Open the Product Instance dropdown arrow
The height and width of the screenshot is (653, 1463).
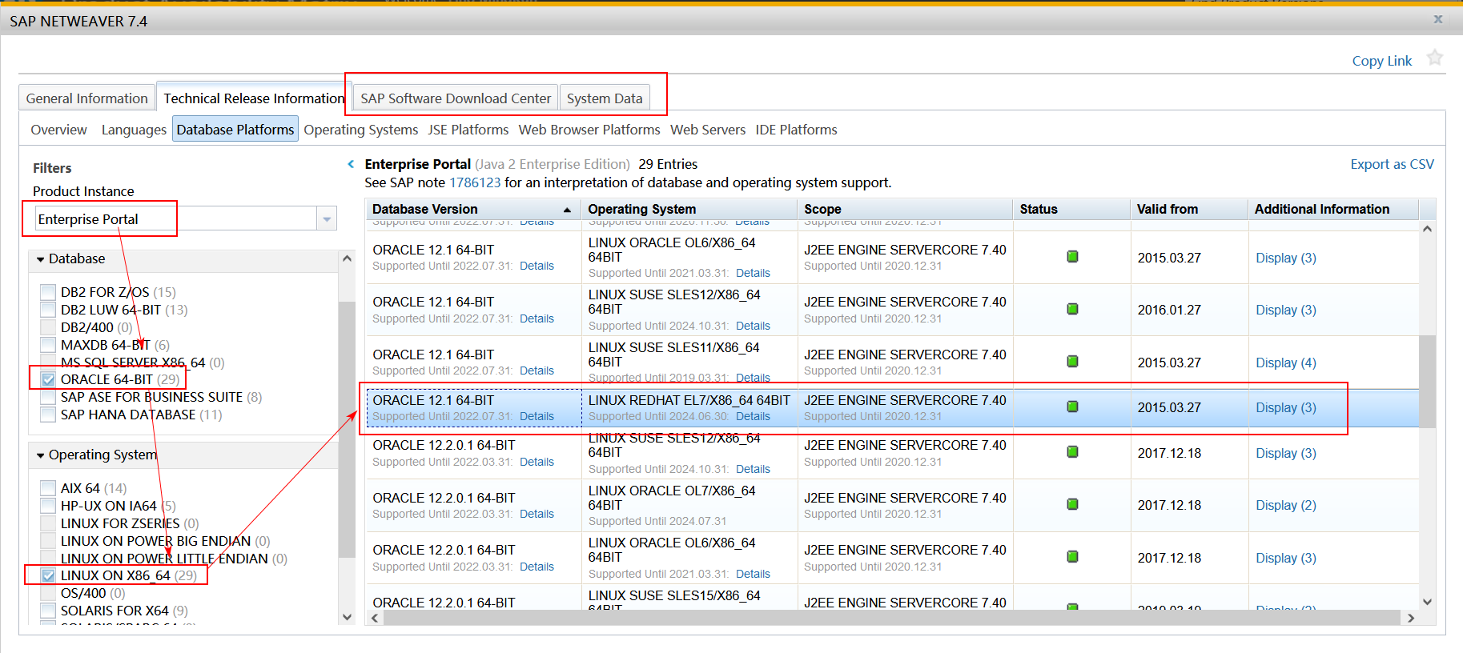327,218
